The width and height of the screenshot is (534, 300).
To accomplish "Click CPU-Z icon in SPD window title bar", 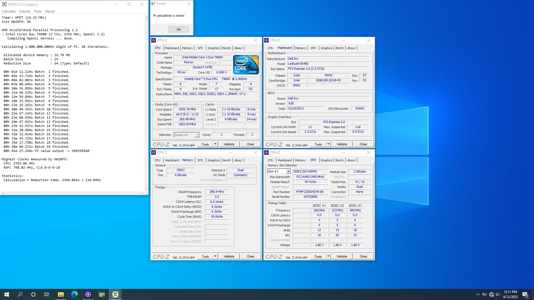I will 266,152.
